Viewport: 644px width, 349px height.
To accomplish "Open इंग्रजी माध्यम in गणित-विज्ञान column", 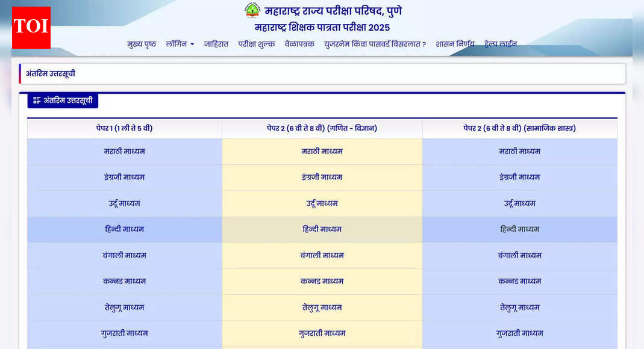I will pos(322,178).
